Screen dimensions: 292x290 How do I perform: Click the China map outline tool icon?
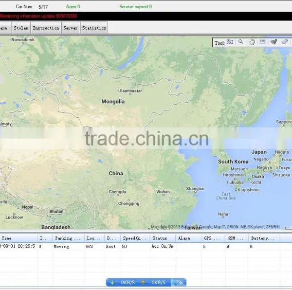pos(274,42)
